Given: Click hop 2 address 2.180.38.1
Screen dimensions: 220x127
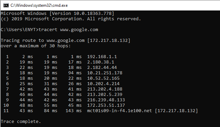Looking at the screenshot, I should 101,62.
